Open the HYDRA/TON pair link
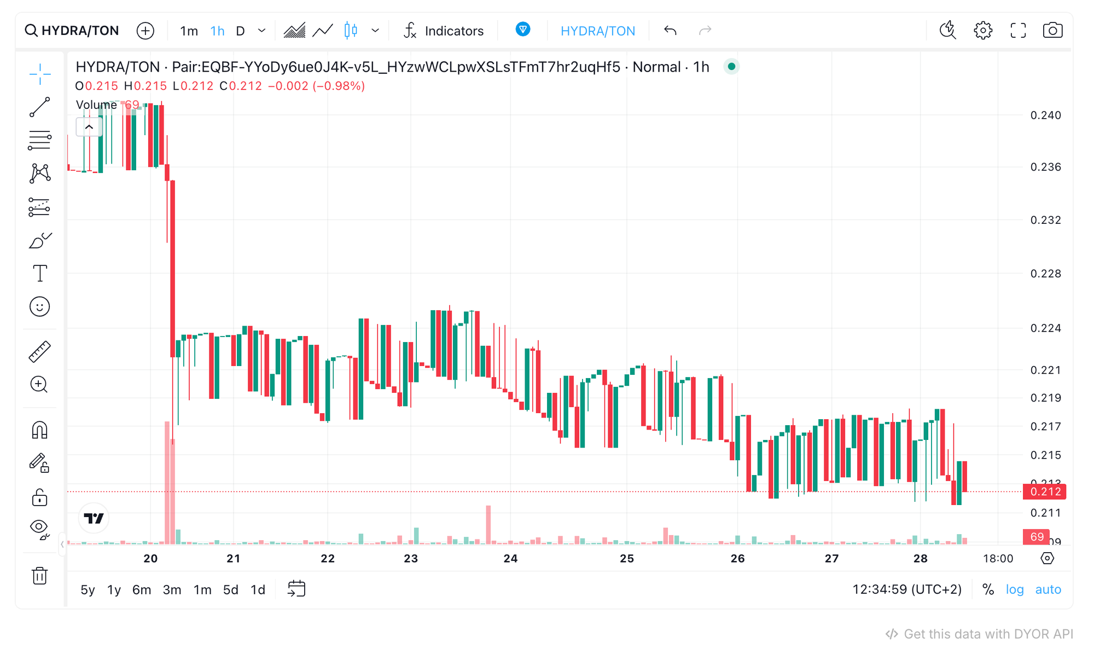 pos(598,31)
